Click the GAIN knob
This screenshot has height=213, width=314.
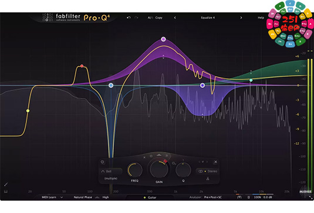[x=159, y=170]
